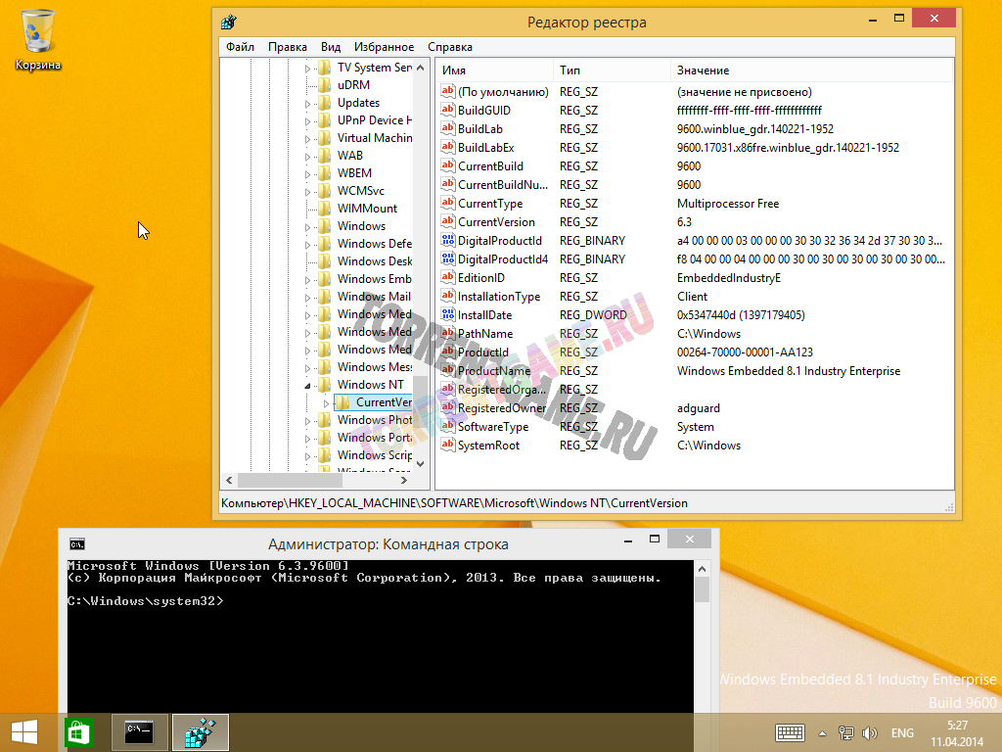Open the Windows Store taskbar icon
Screen dimensions: 1002x752
click(78, 732)
